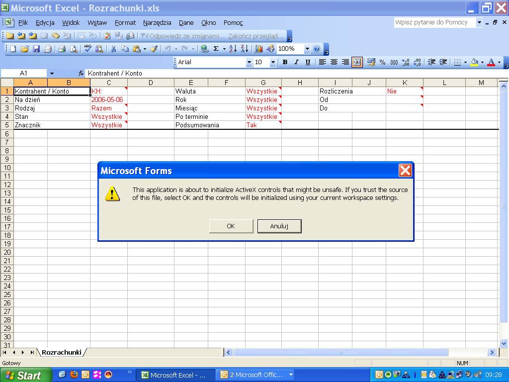Open the font name dropdown

coord(249,62)
